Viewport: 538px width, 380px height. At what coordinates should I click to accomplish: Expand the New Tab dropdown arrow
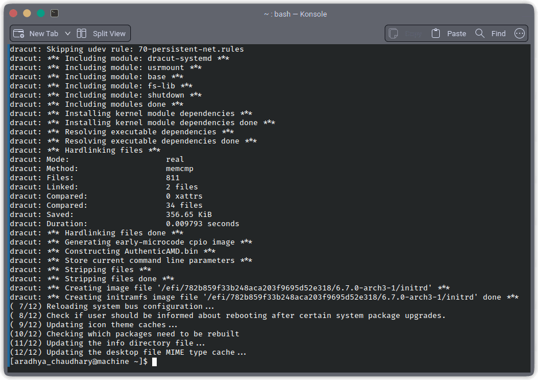click(68, 34)
